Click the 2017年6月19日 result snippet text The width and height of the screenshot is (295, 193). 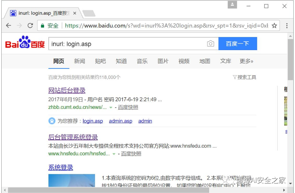(105, 99)
